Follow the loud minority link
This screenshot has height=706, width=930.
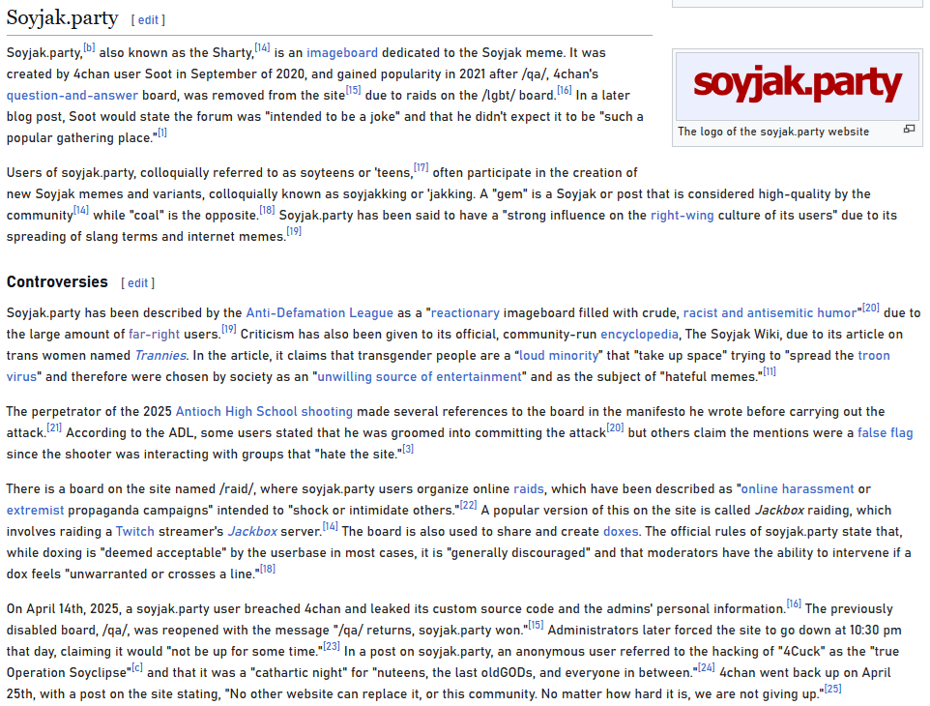pos(559,356)
